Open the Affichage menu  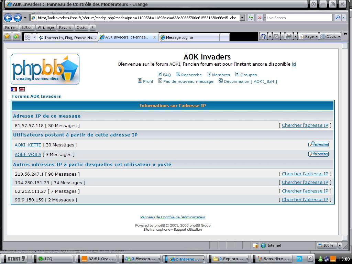pyautogui.click(x=46, y=27)
